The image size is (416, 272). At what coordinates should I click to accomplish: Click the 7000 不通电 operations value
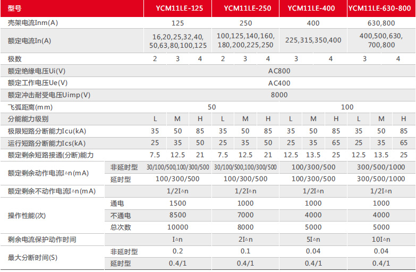coord(245,215)
